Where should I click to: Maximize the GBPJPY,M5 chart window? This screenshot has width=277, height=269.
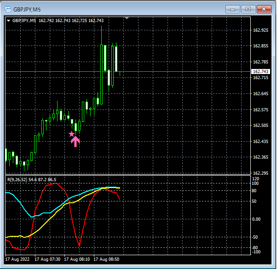[x=248, y=9]
